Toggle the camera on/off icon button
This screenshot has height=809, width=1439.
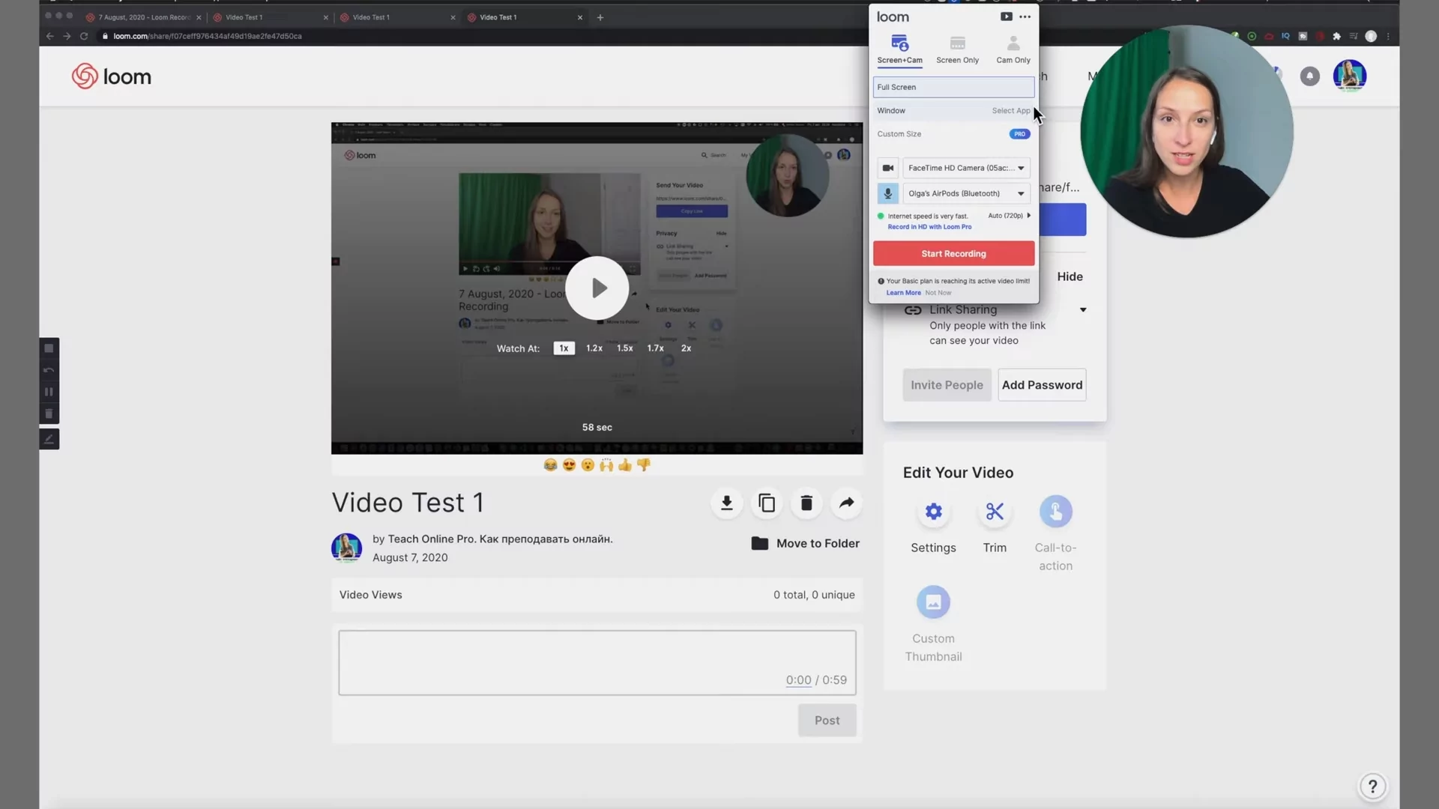tap(887, 168)
